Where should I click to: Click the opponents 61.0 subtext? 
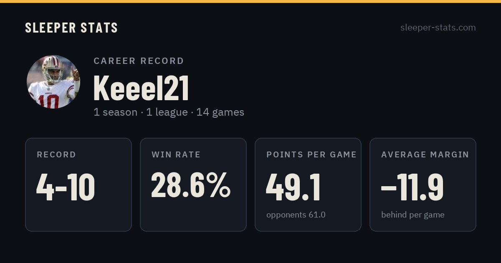(296, 215)
